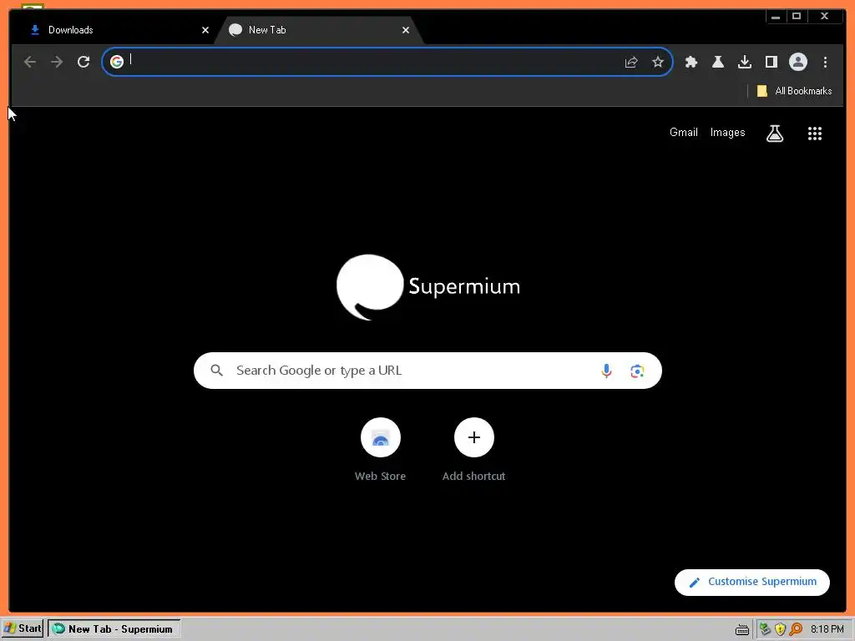The image size is (855, 641).
Task: Share this page via the share icon
Action: click(631, 62)
